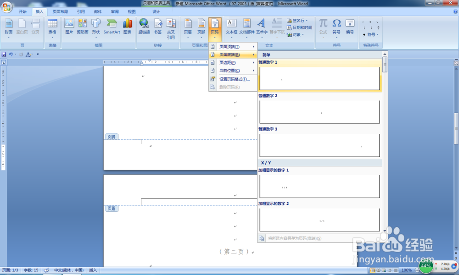Expand the undo history dropdown arrow
The width and height of the screenshot is (459, 275).
(x=16, y=55)
